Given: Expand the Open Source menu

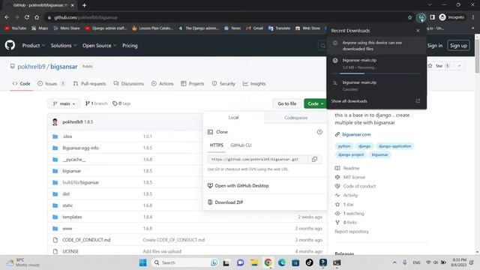Looking at the screenshot, I should click(x=99, y=45).
